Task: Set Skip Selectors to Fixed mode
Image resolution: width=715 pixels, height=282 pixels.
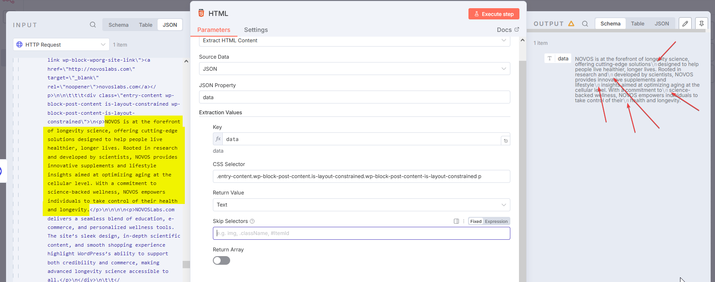Action: pyautogui.click(x=476, y=221)
